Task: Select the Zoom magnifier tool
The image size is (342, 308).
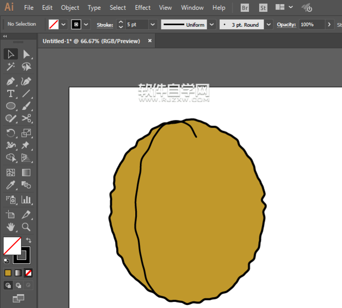Action: pos(26,227)
